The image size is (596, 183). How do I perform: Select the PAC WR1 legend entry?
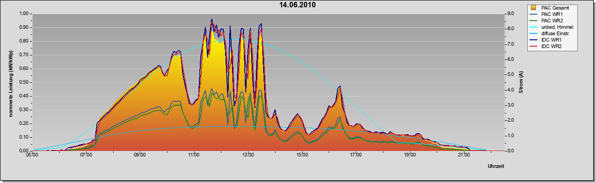546,14
